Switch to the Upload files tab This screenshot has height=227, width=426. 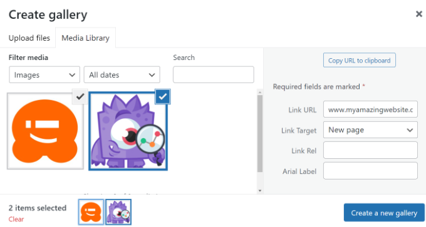click(x=29, y=38)
